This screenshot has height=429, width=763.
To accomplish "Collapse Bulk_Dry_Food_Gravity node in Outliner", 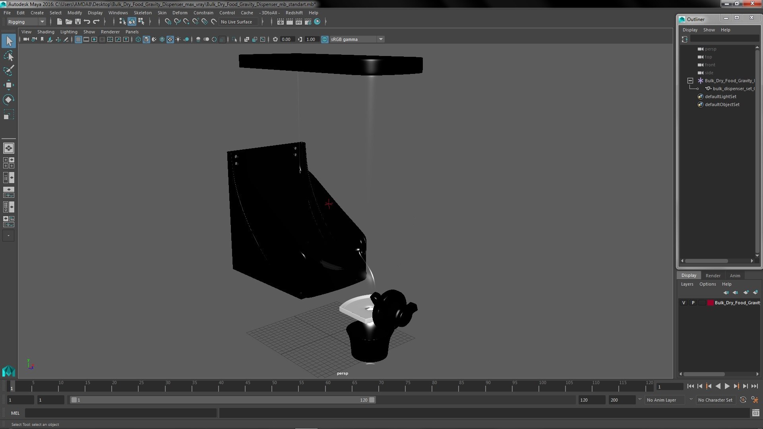I will tap(690, 81).
